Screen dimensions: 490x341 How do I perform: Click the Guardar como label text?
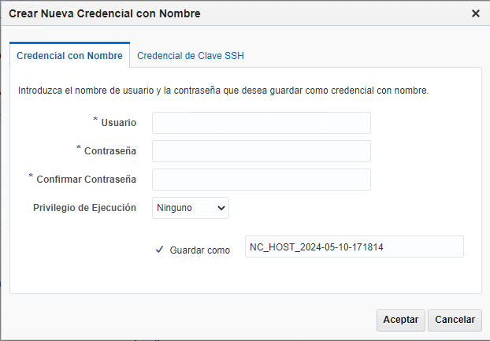pyautogui.click(x=199, y=250)
